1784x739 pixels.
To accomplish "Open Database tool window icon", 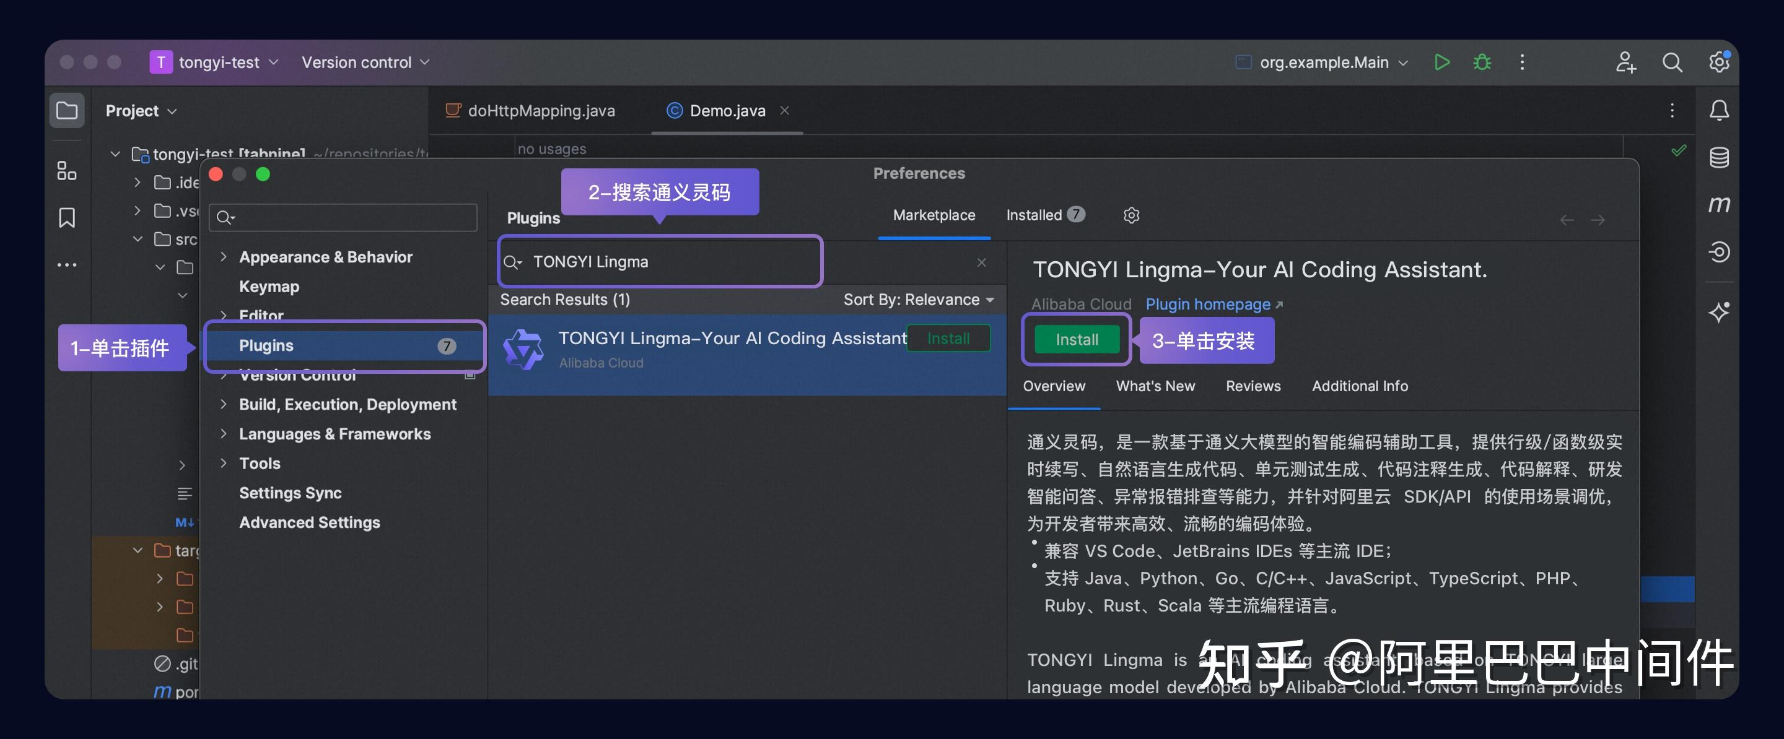I will pyautogui.click(x=1719, y=158).
